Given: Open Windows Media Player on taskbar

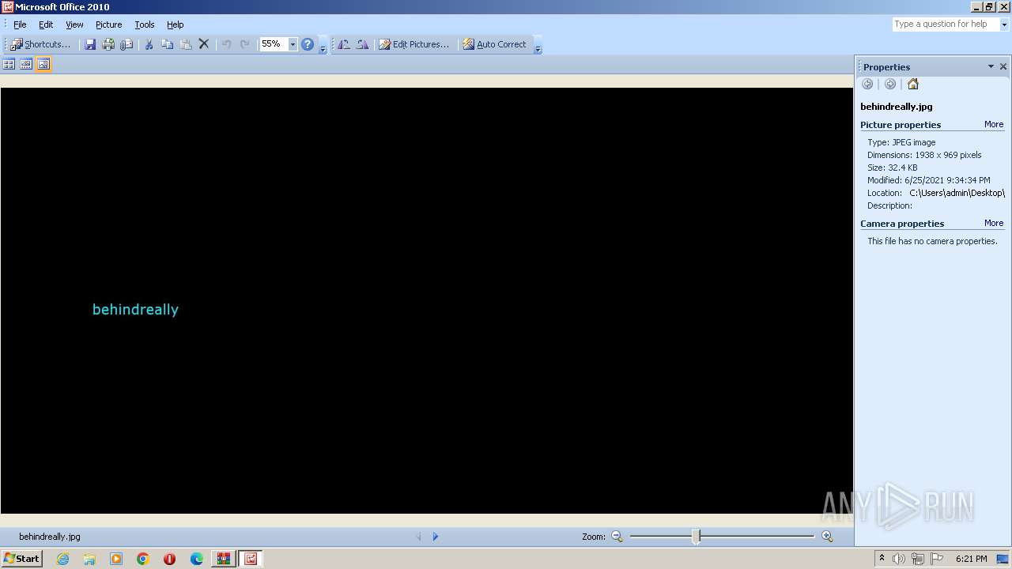Looking at the screenshot, I should pos(116,559).
